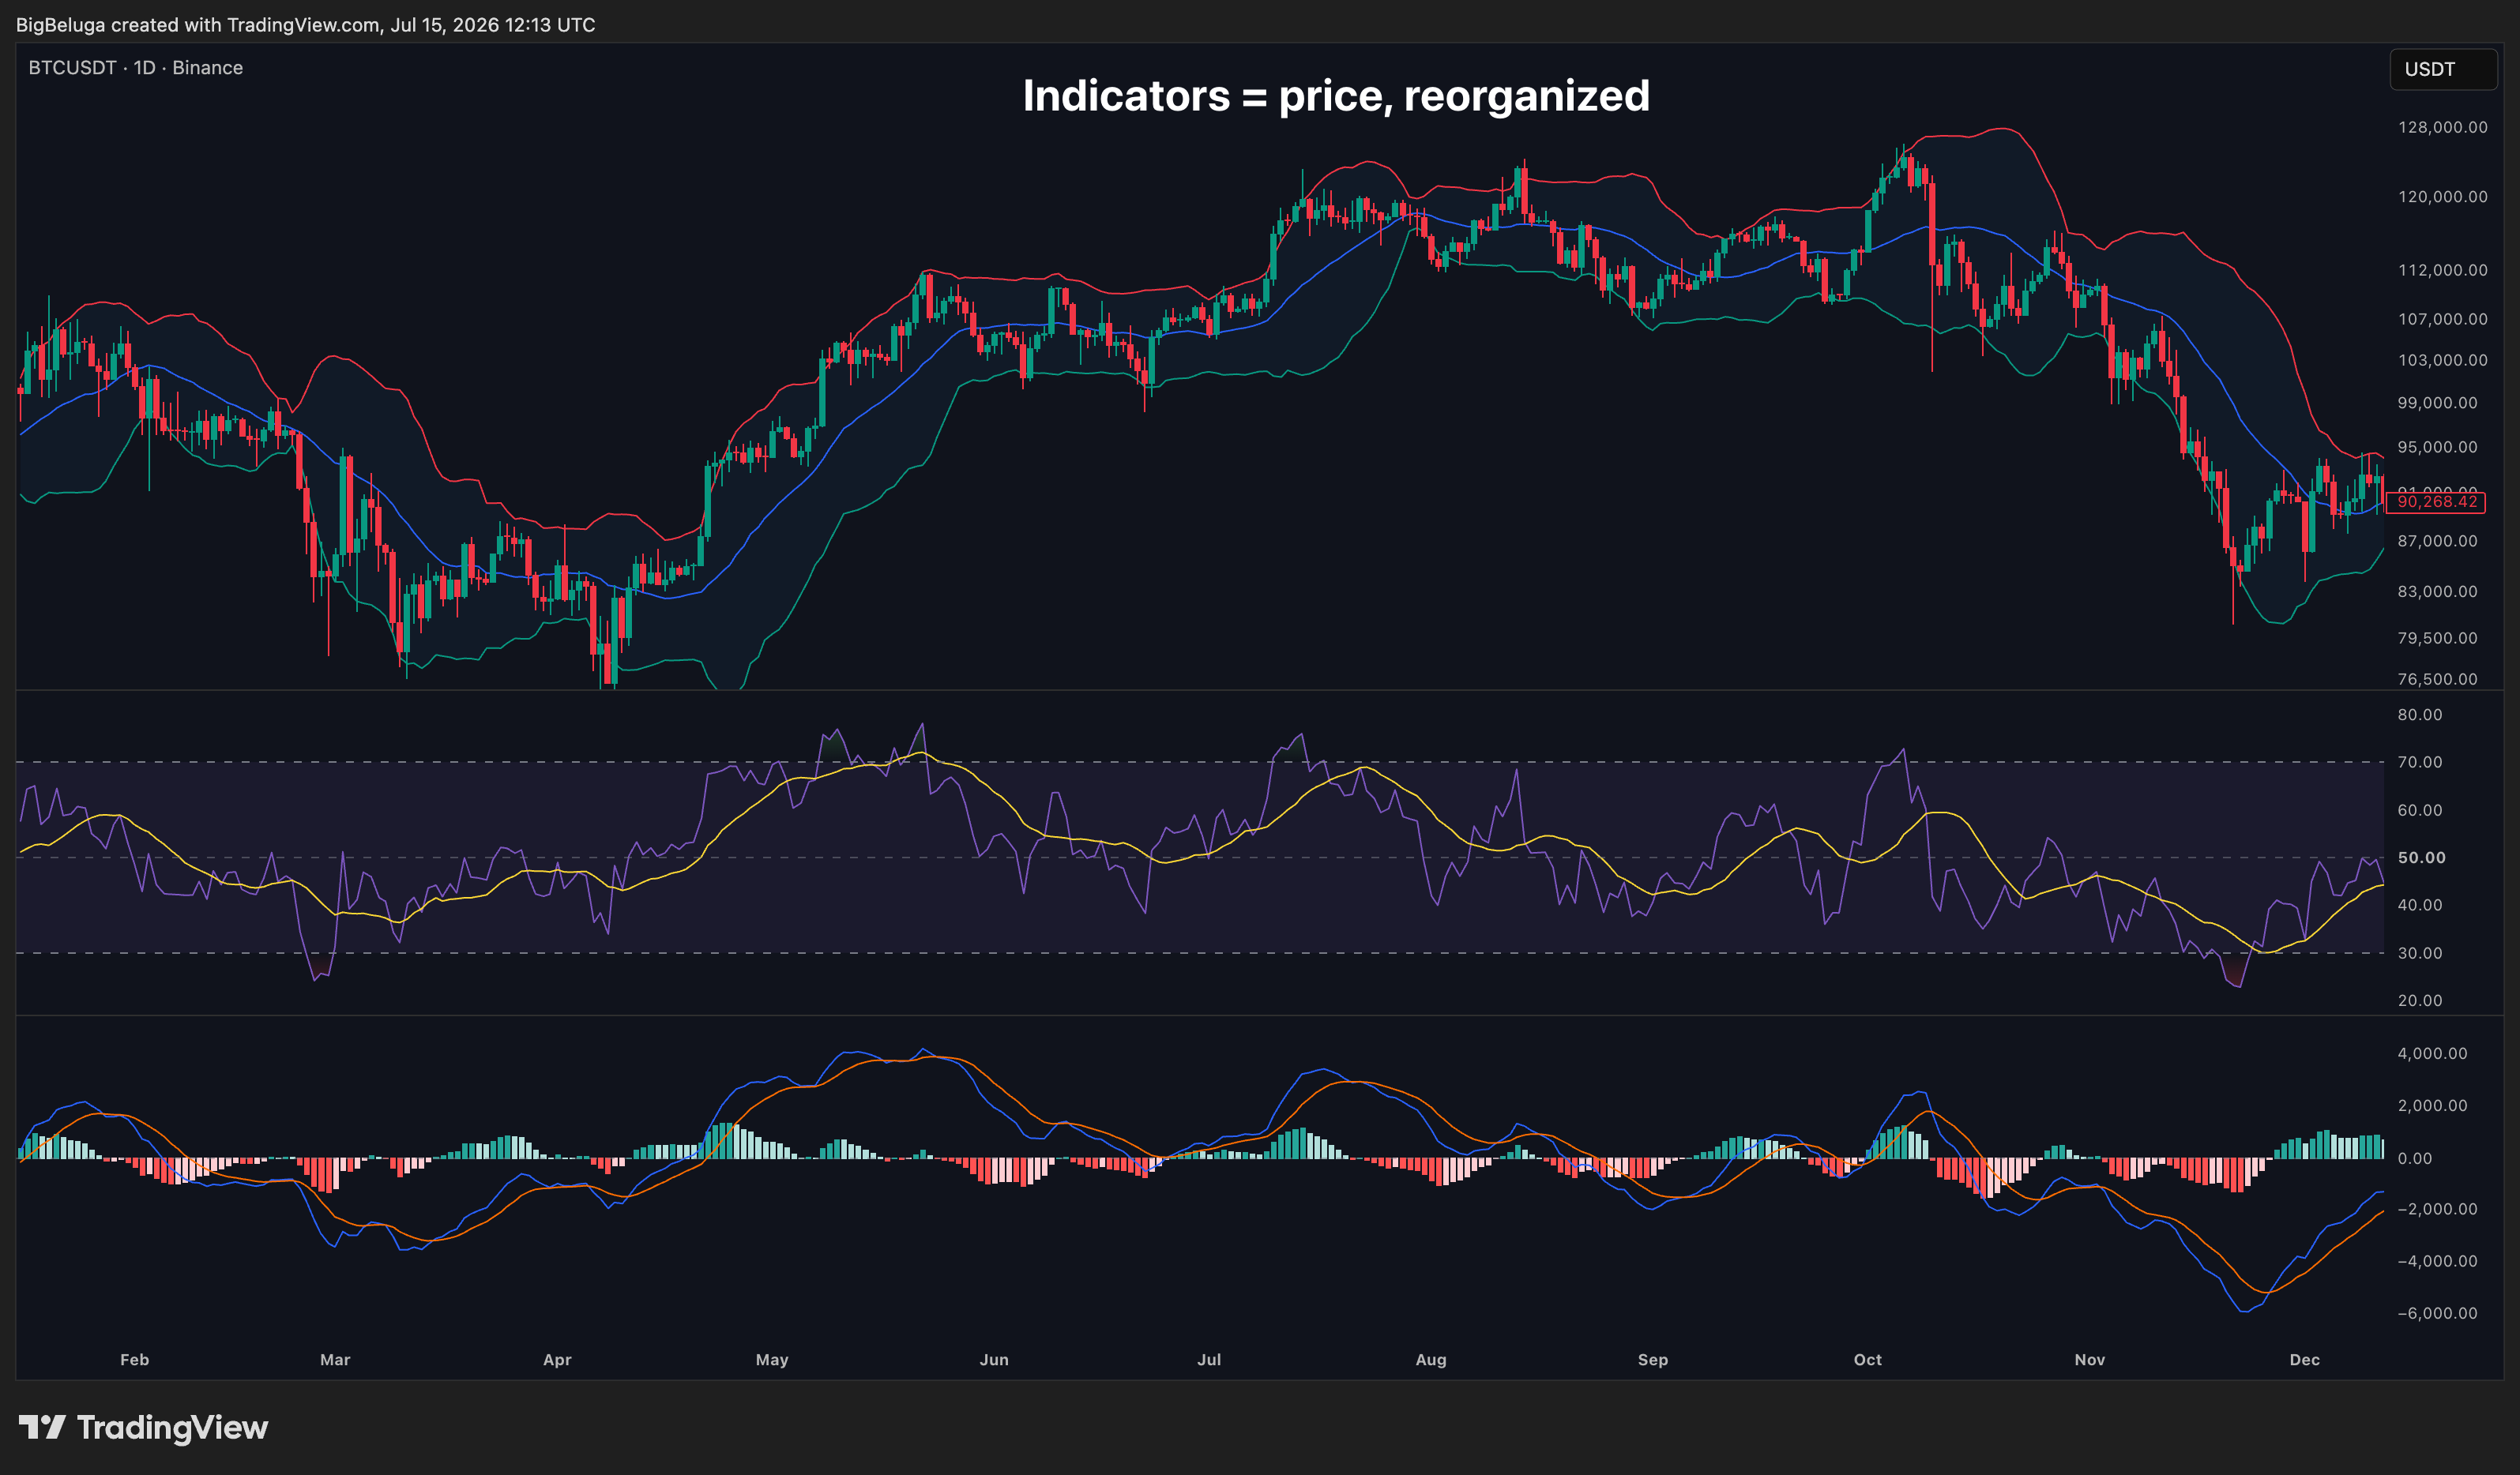Click the Feb label on time axis
This screenshot has height=1475, width=2520.
coord(134,1360)
